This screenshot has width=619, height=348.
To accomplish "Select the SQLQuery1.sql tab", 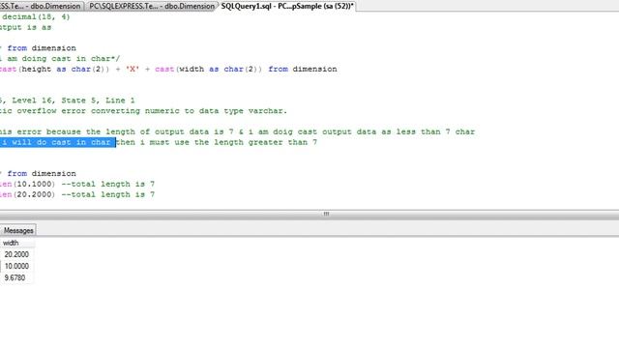I will [287, 6].
